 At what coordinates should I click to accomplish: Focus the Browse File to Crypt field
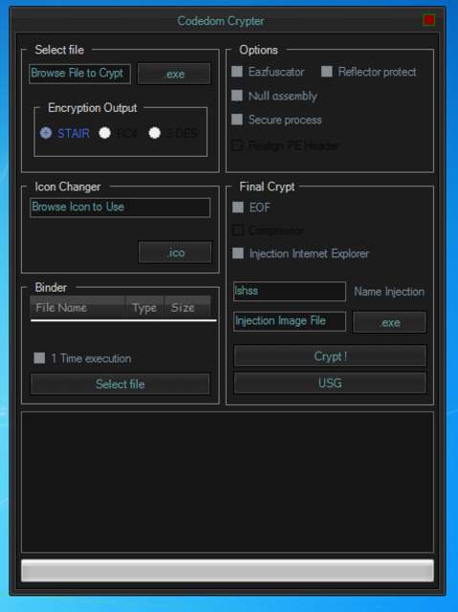[79, 74]
